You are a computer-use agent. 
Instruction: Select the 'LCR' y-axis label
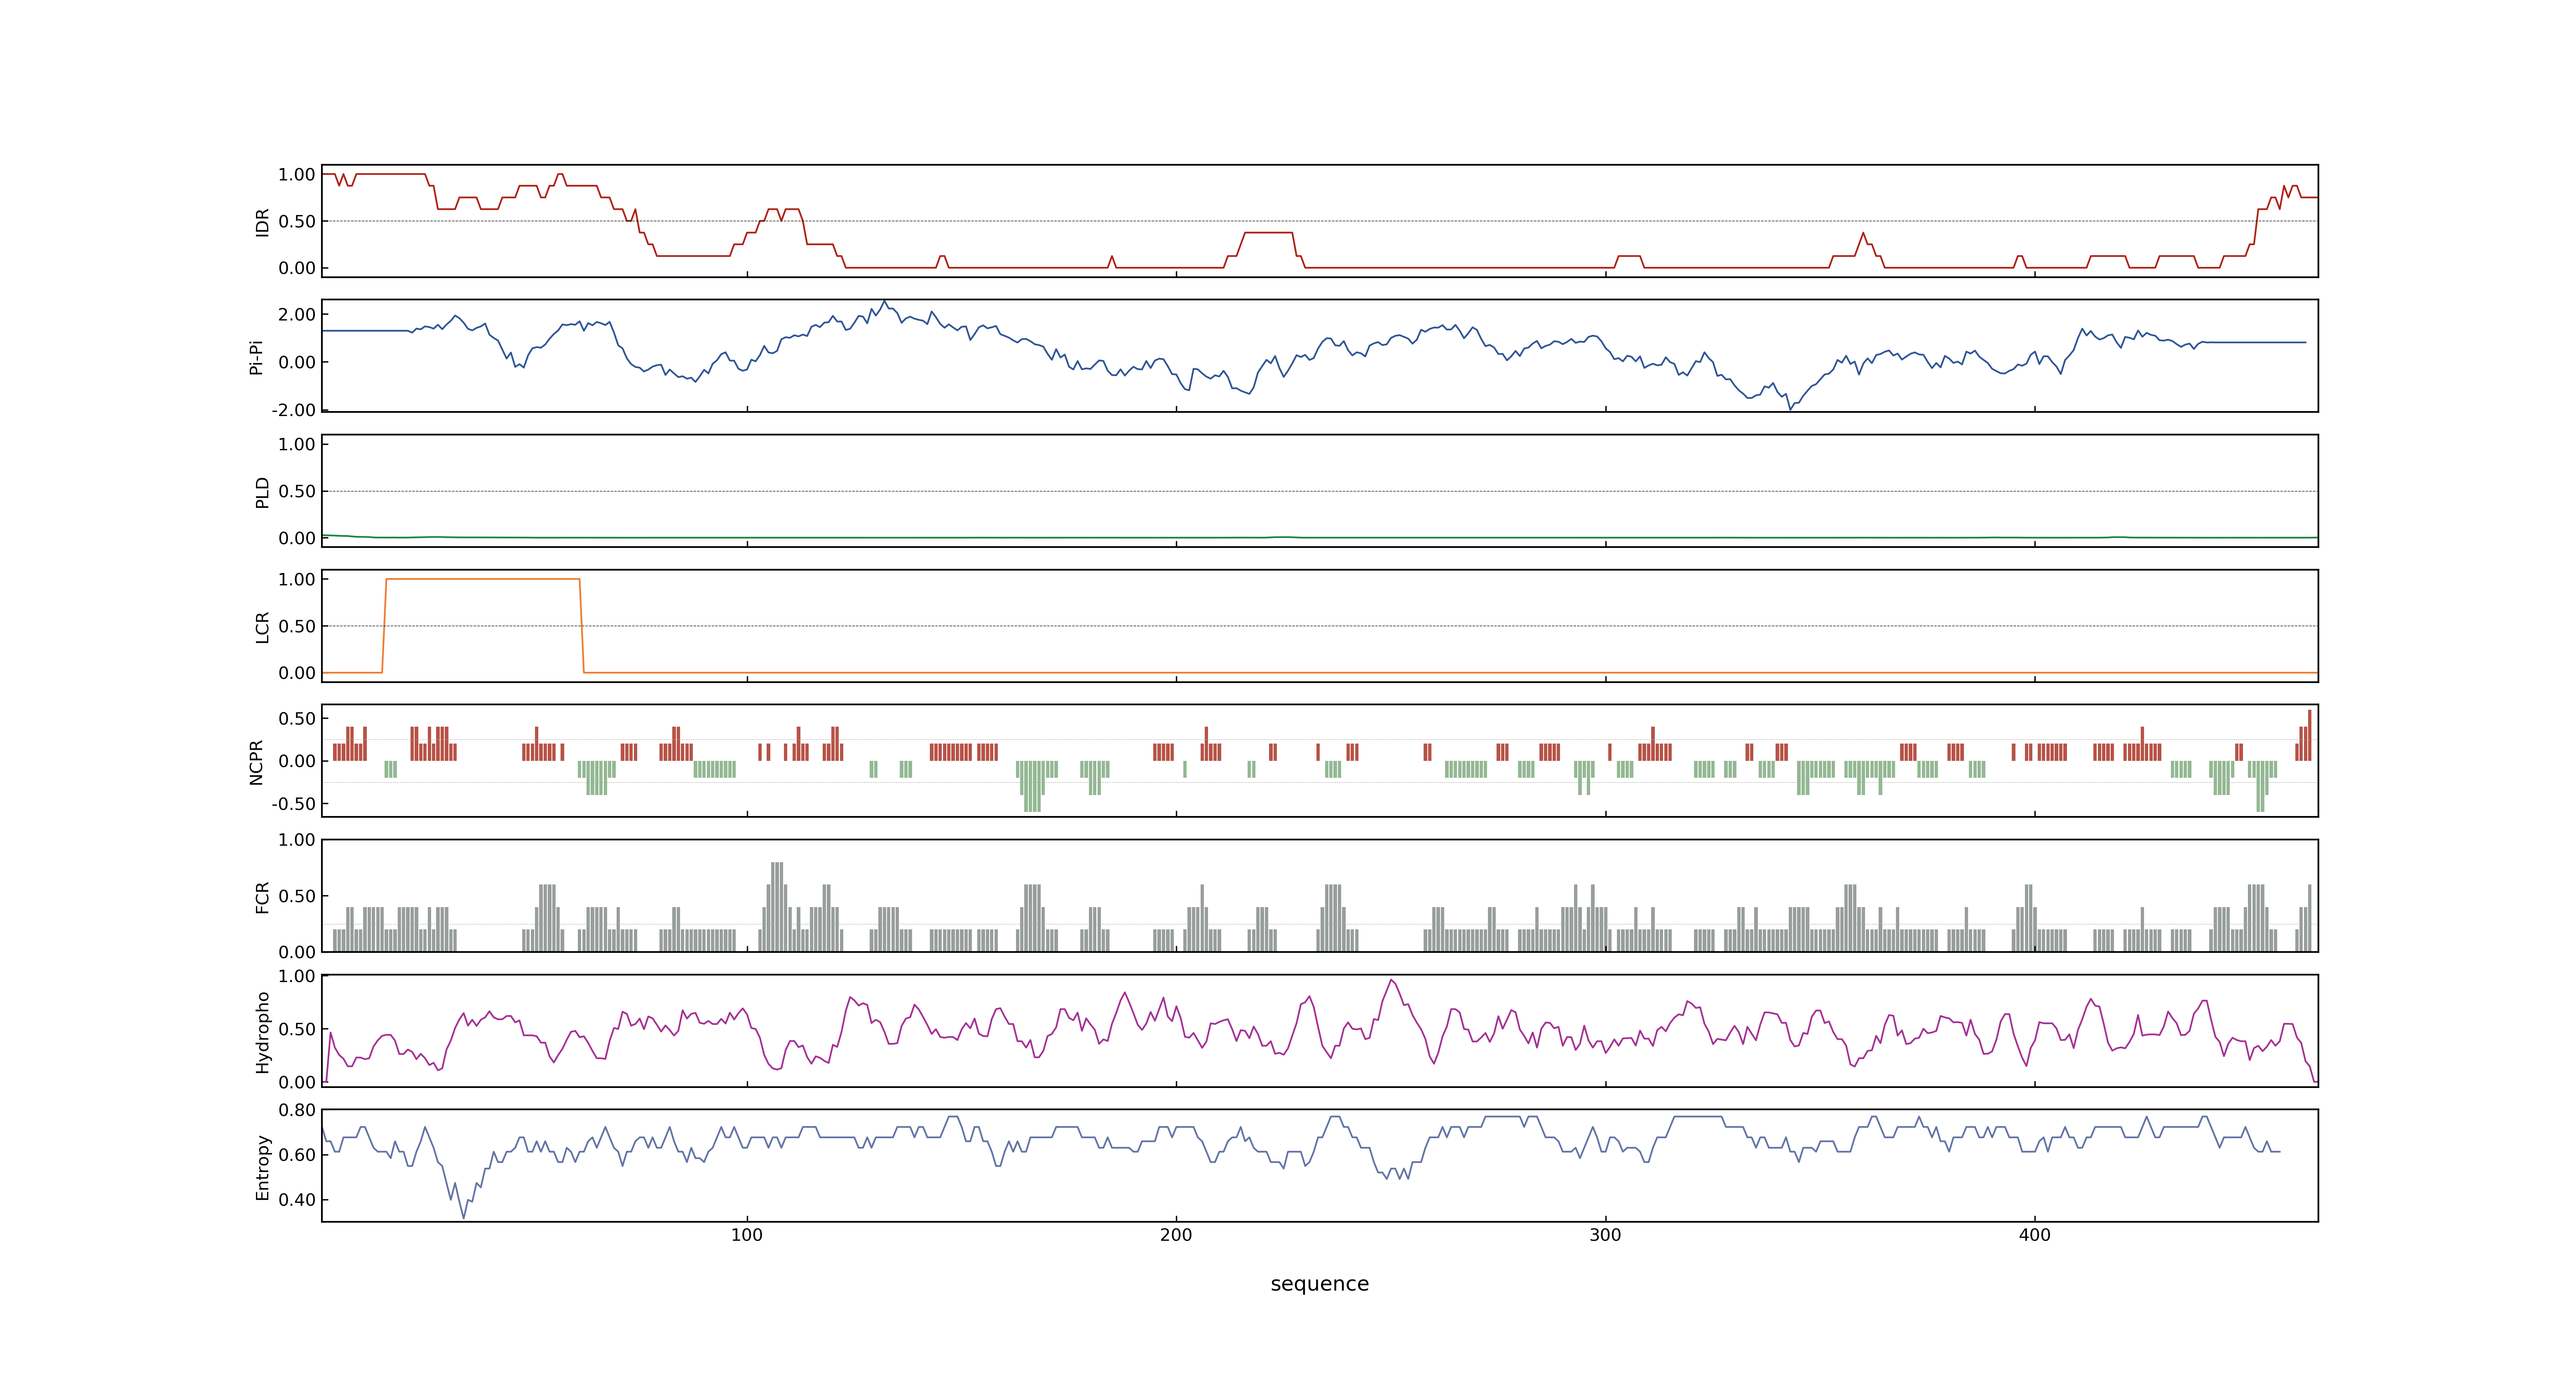[262, 627]
